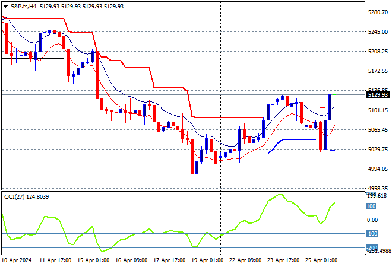Click the CCI 0.00 level label

click(372, 220)
